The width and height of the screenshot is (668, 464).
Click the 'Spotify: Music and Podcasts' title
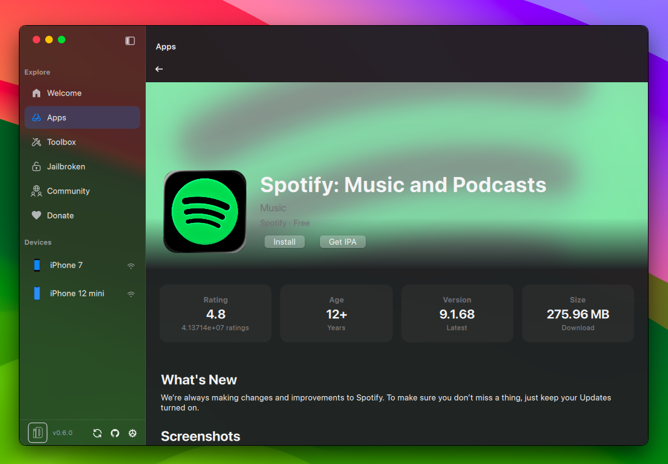(x=403, y=185)
